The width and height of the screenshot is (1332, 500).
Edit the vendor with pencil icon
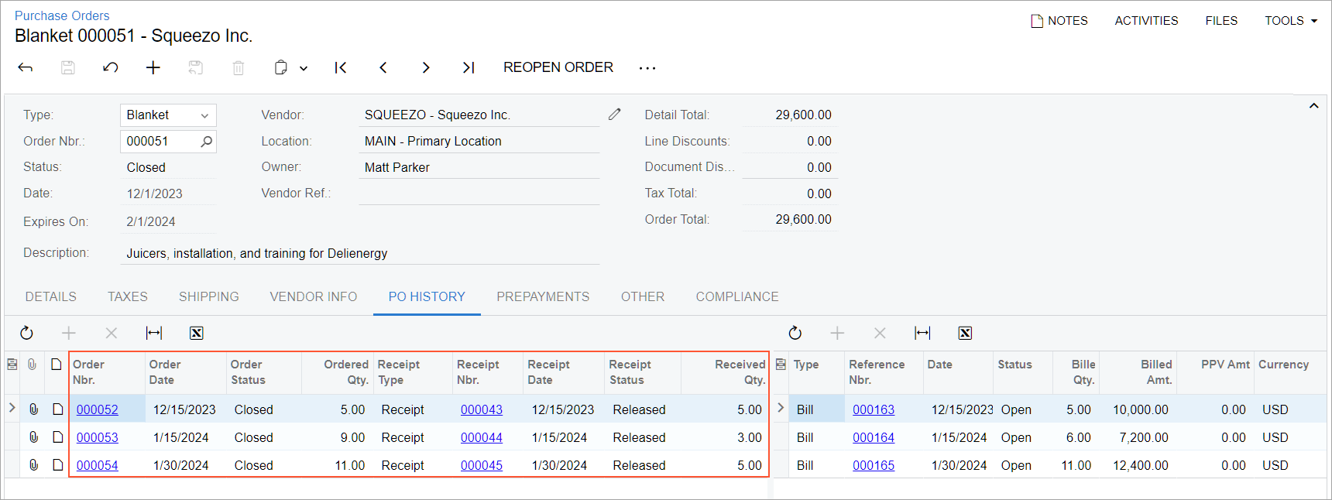[615, 115]
